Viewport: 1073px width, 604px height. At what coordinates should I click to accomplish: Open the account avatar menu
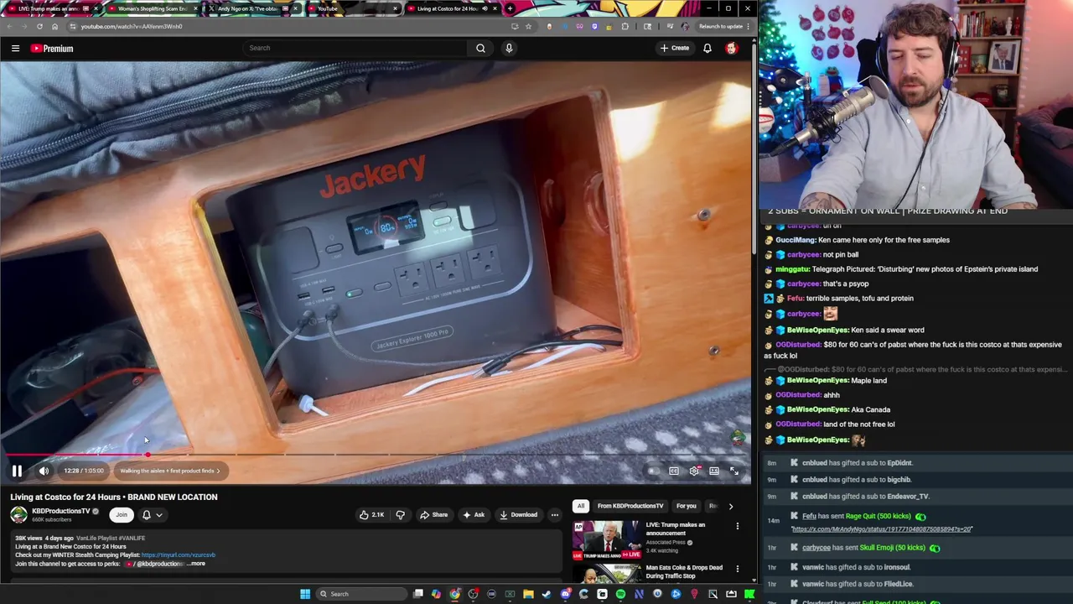coord(732,48)
